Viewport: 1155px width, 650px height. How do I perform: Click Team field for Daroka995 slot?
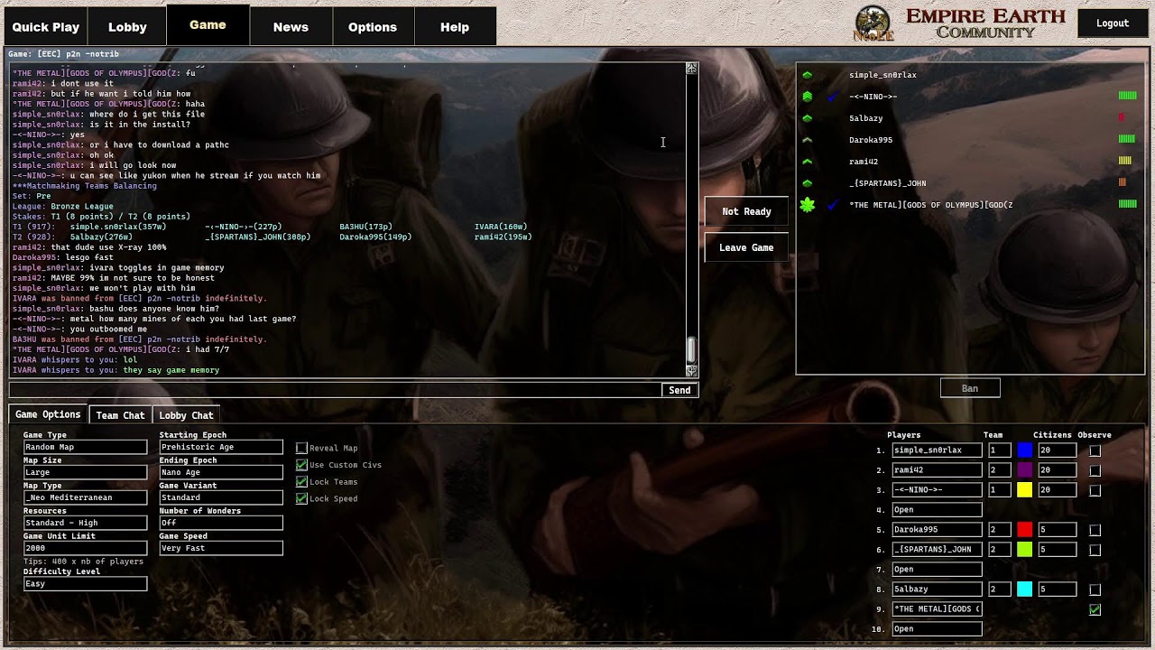click(999, 530)
